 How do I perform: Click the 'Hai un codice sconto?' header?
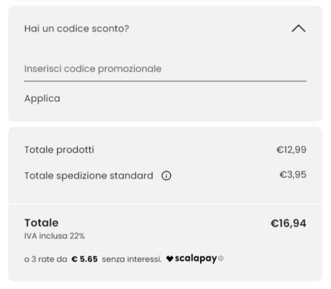click(x=77, y=28)
